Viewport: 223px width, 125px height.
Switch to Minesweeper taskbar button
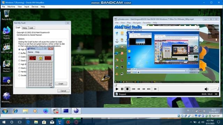76,111
